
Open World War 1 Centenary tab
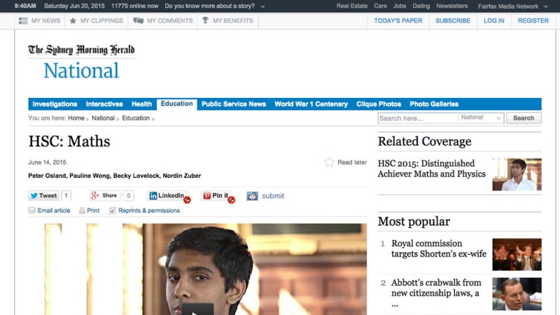coord(311,104)
